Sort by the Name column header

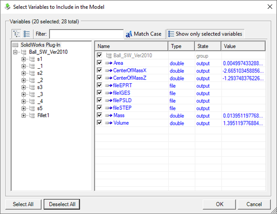coord(132,46)
